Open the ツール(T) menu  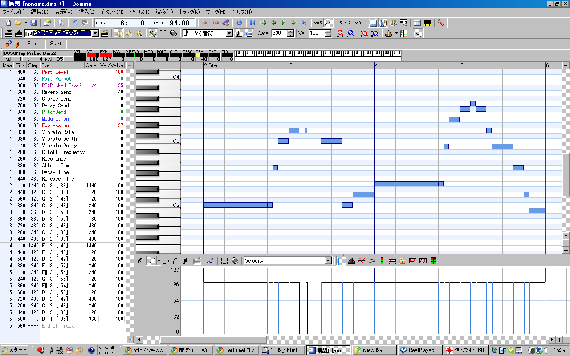[x=139, y=12]
